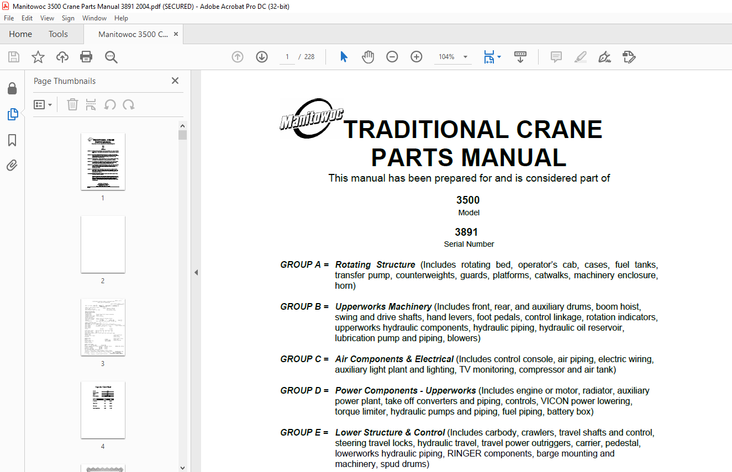Open the Help menu
This screenshot has width=732, height=472.
click(x=121, y=18)
